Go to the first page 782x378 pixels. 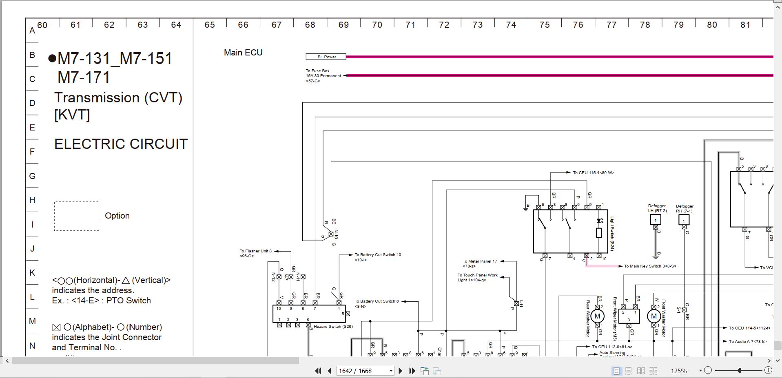click(318, 371)
